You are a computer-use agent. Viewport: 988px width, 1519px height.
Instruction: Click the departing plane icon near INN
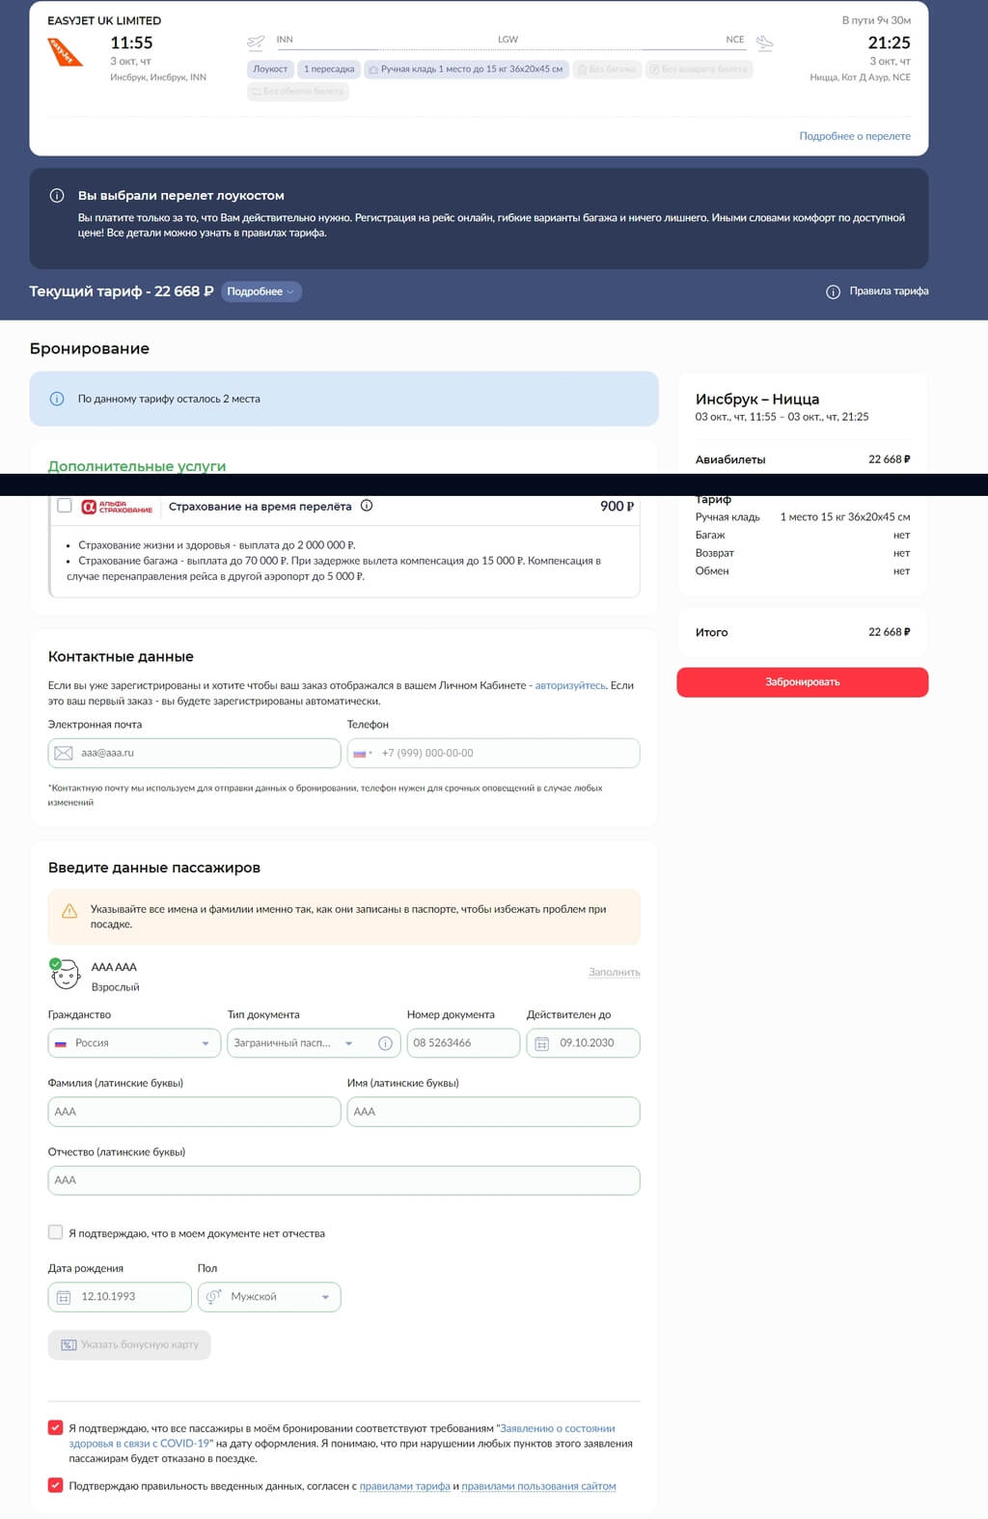click(256, 42)
